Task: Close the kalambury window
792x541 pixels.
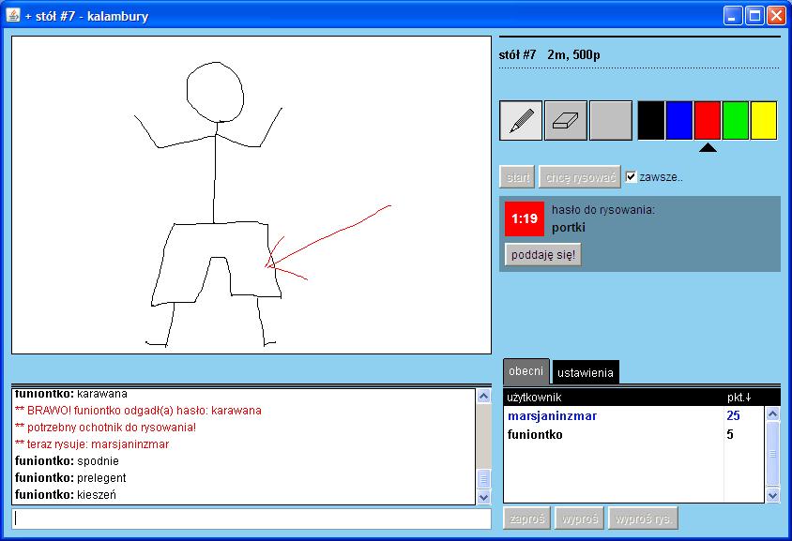Action: (776, 16)
